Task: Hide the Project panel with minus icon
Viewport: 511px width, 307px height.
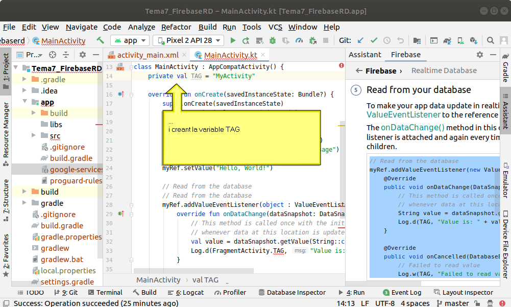Action: pyautogui.click(x=96, y=55)
